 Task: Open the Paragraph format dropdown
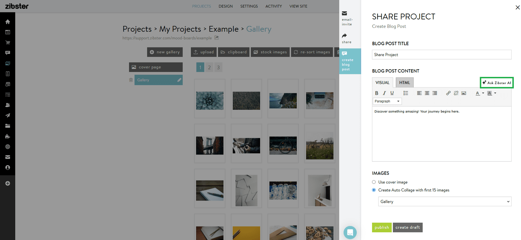(387, 101)
